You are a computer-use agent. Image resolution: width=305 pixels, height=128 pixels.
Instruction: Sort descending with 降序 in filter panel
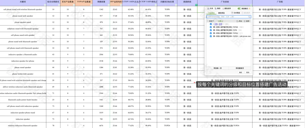click(x=217, y=8)
